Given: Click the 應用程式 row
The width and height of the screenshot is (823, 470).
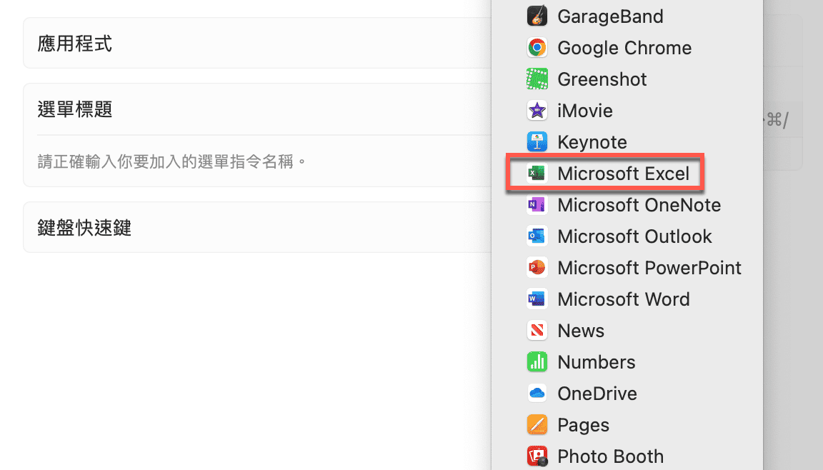Looking at the screenshot, I should (257, 43).
